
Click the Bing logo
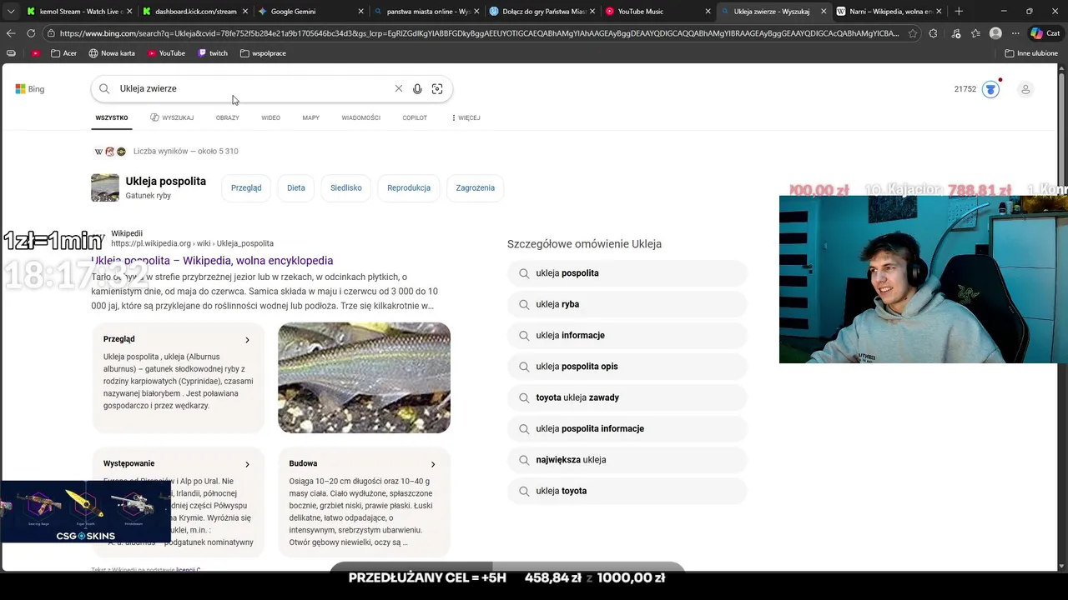click(30, 89)
